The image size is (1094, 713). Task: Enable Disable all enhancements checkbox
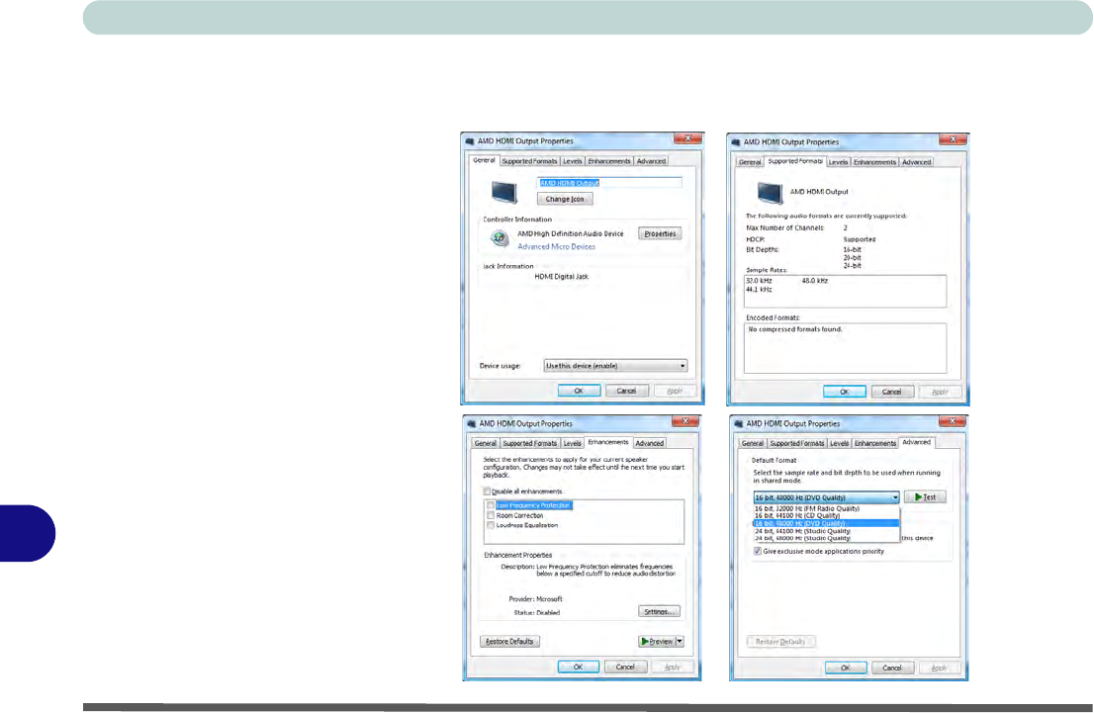pos(486,491)
